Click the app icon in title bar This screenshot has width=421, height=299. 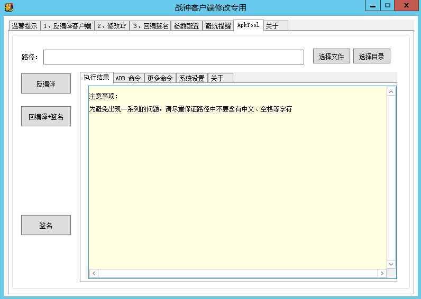coord(8,7)
